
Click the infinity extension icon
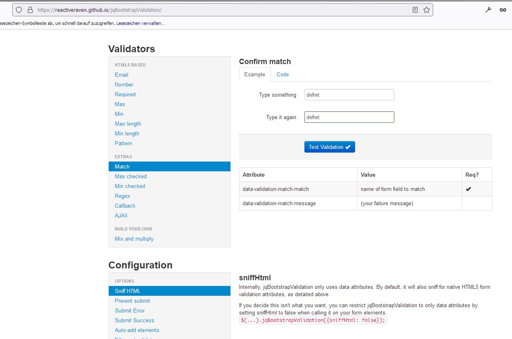tap(503, 10)
